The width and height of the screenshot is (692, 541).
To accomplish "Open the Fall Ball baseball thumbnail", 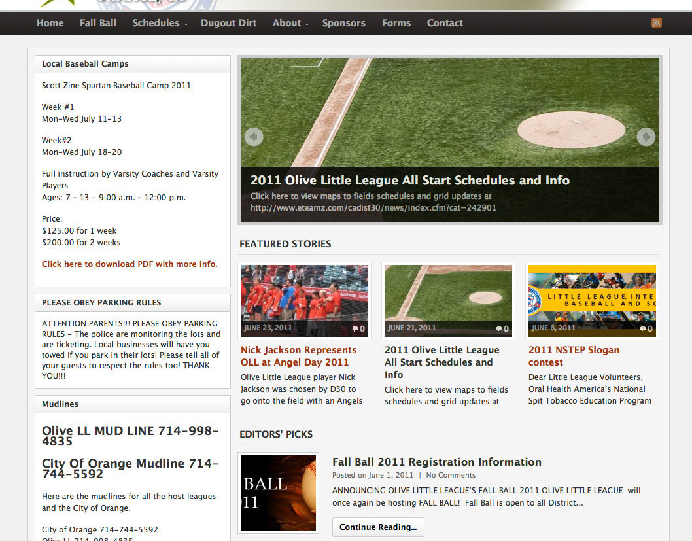I will point(279,493).
